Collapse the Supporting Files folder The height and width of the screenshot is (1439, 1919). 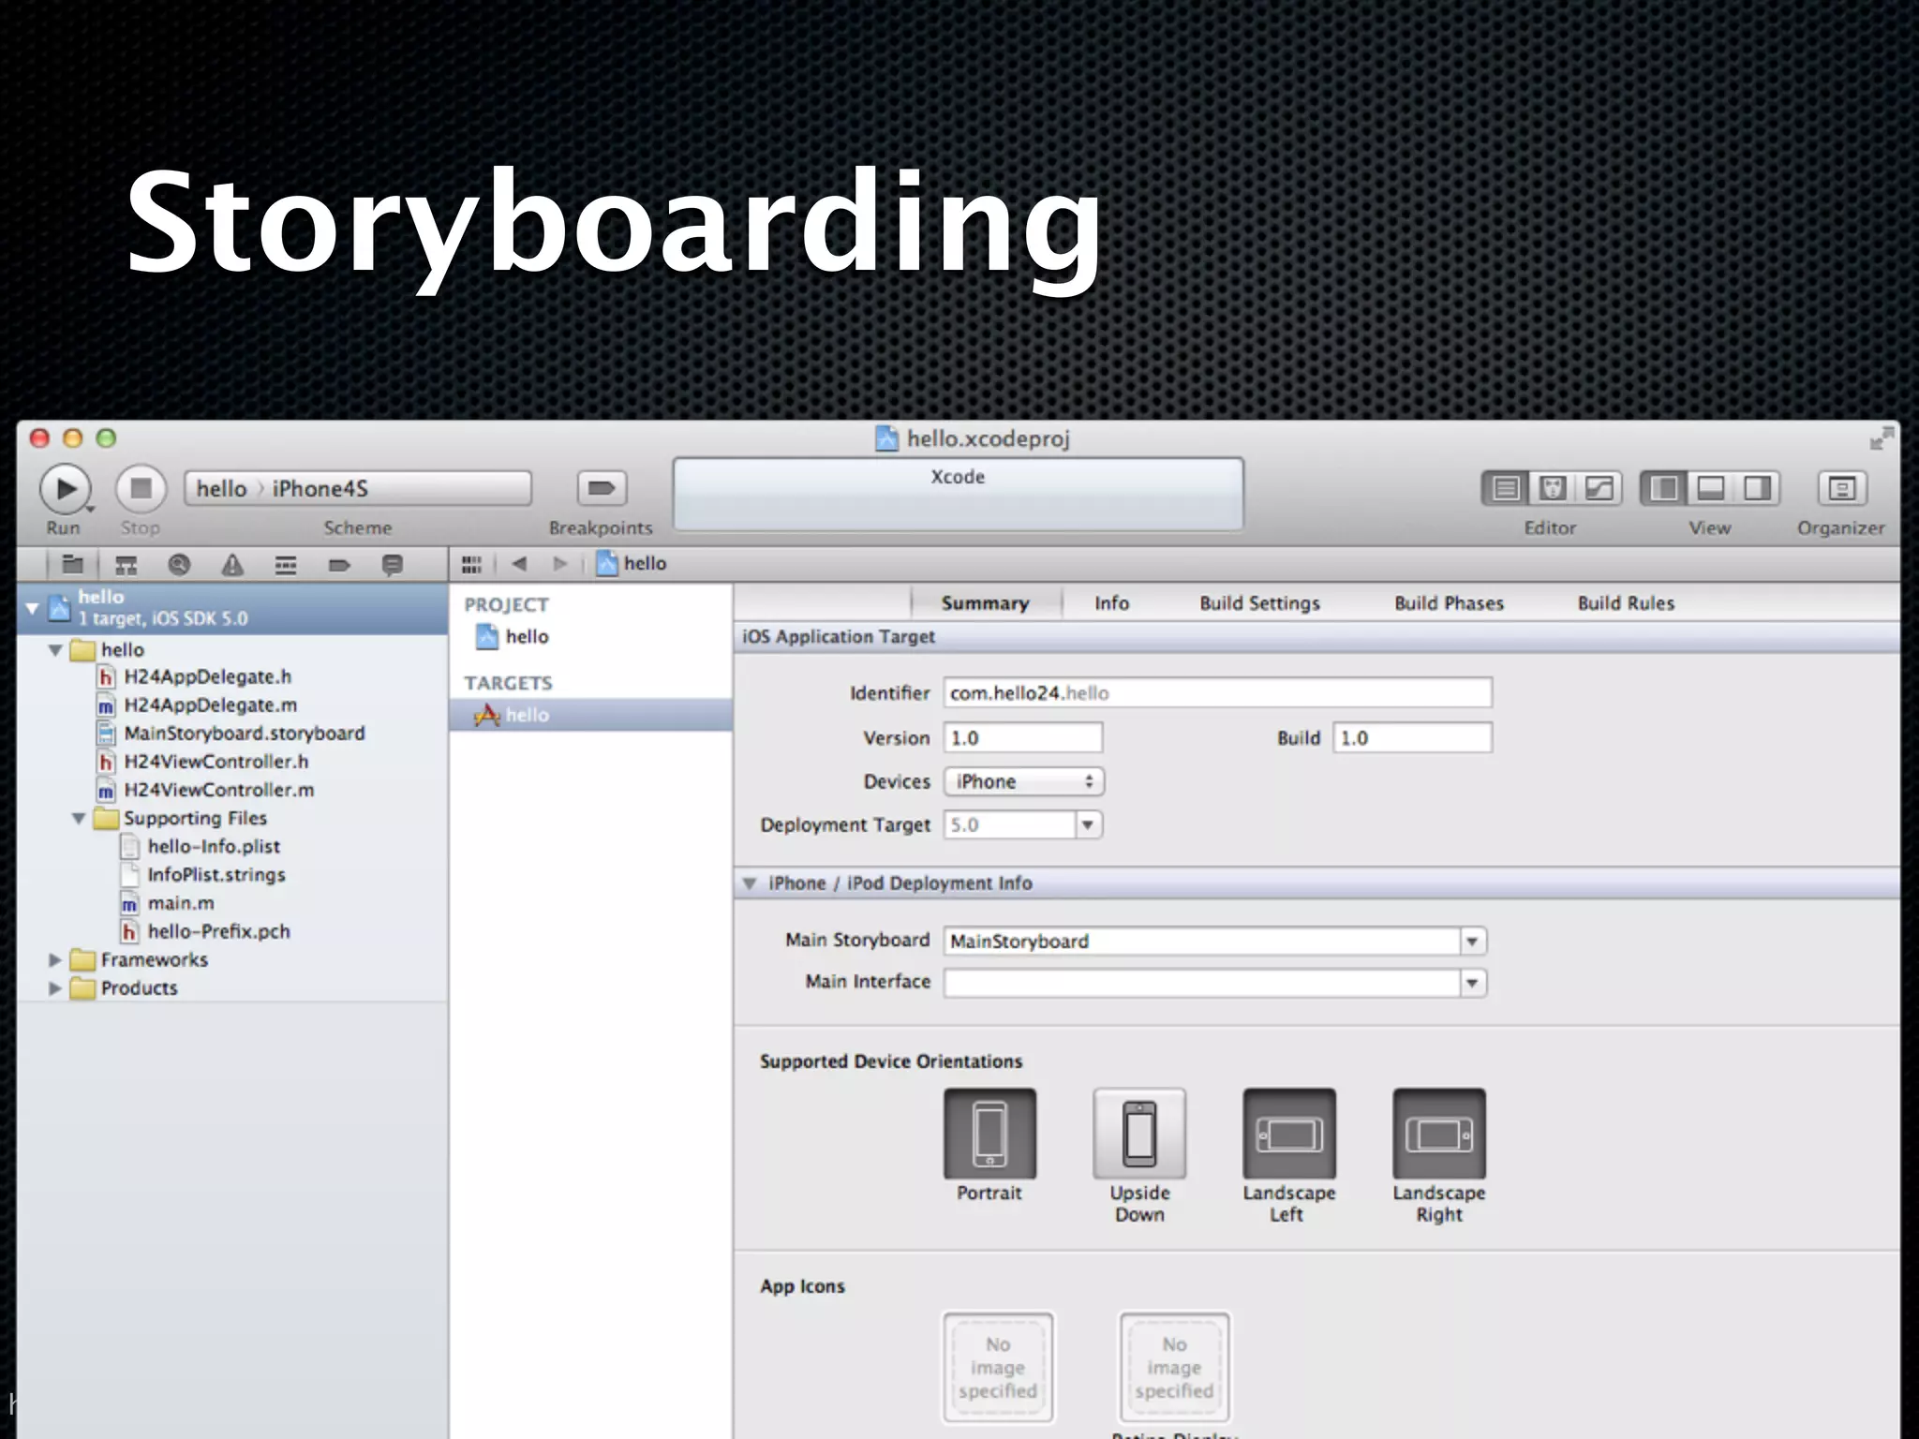pyautogui.click(x=79, y=819)
